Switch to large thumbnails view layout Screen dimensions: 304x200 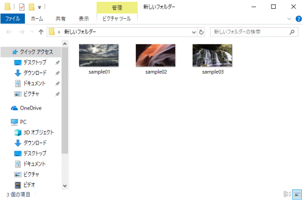coord(297,194)
